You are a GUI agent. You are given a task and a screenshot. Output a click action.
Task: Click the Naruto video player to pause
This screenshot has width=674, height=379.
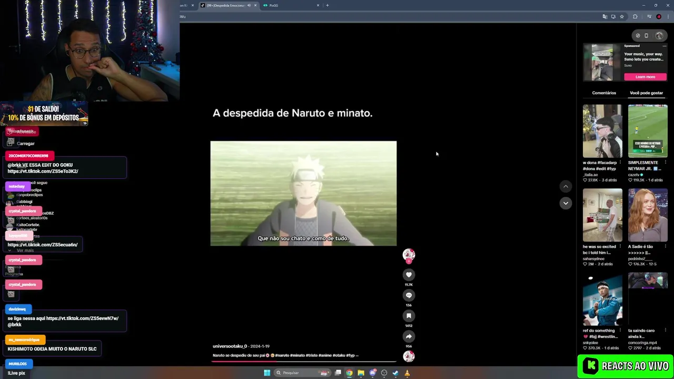click(303, 193)
